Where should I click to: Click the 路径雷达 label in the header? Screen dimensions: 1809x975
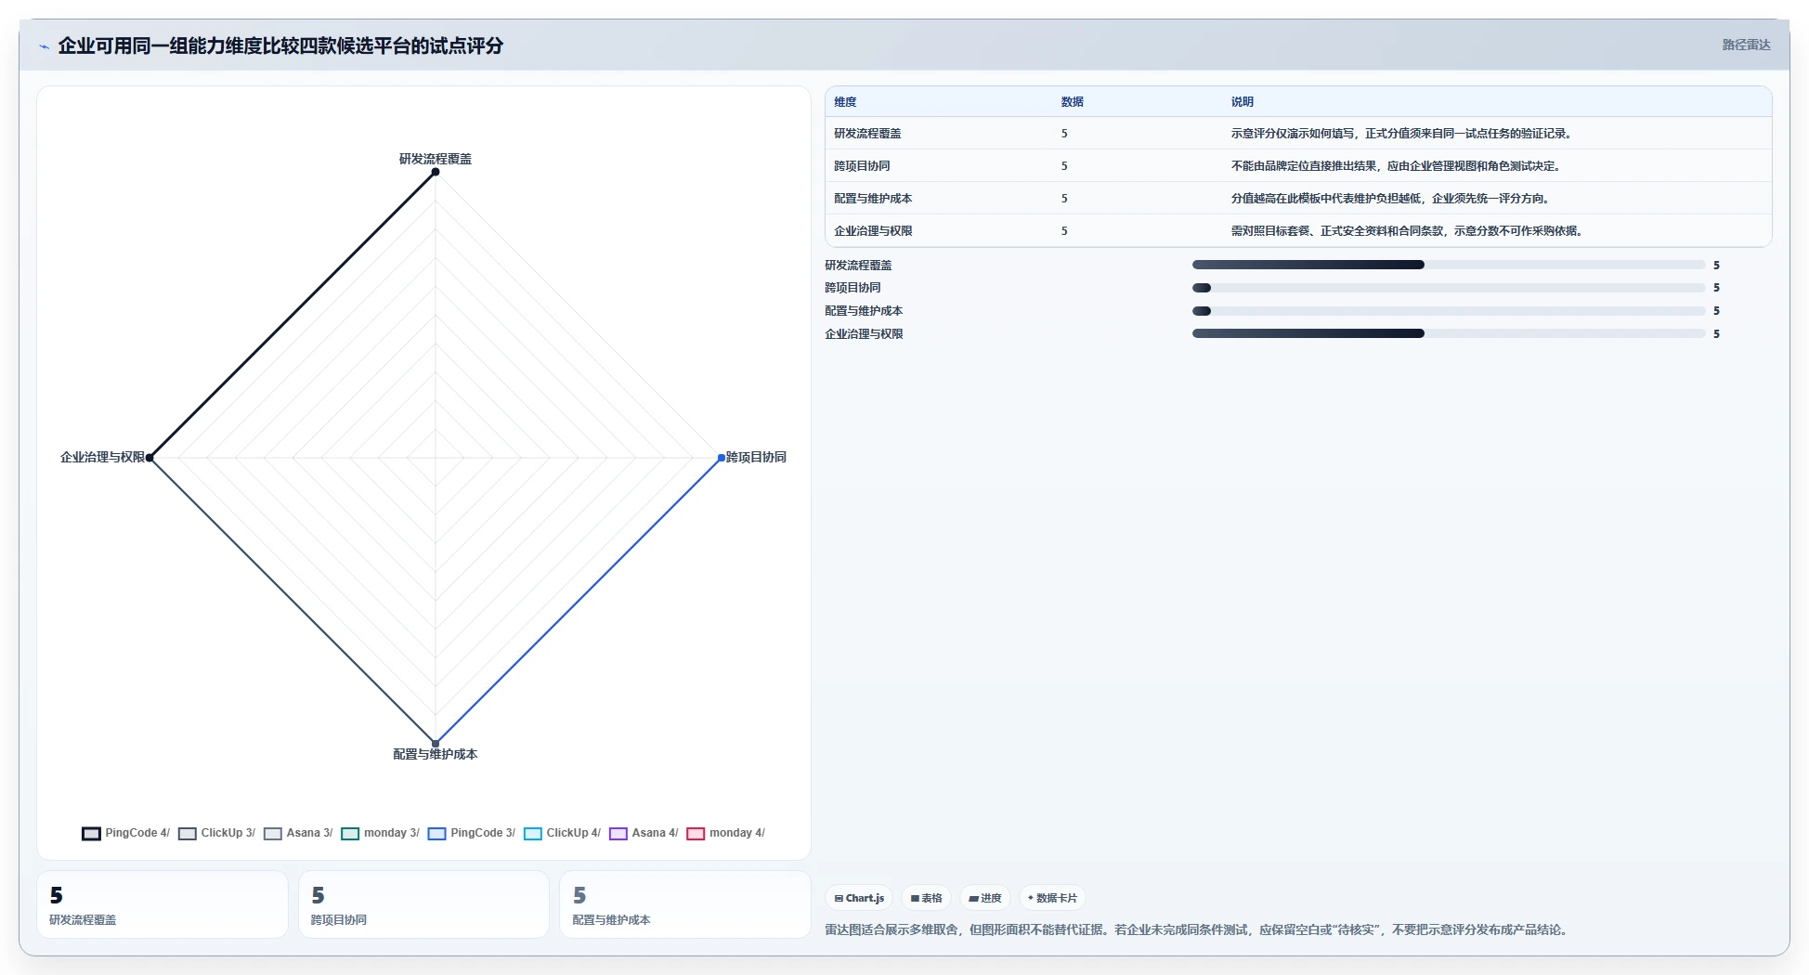point(1746,45)
